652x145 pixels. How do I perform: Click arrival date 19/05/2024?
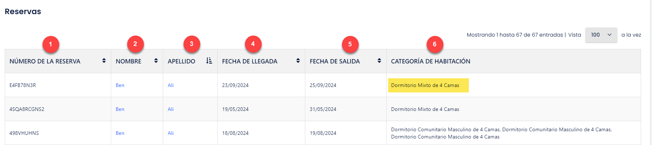[x=235, y=109]
